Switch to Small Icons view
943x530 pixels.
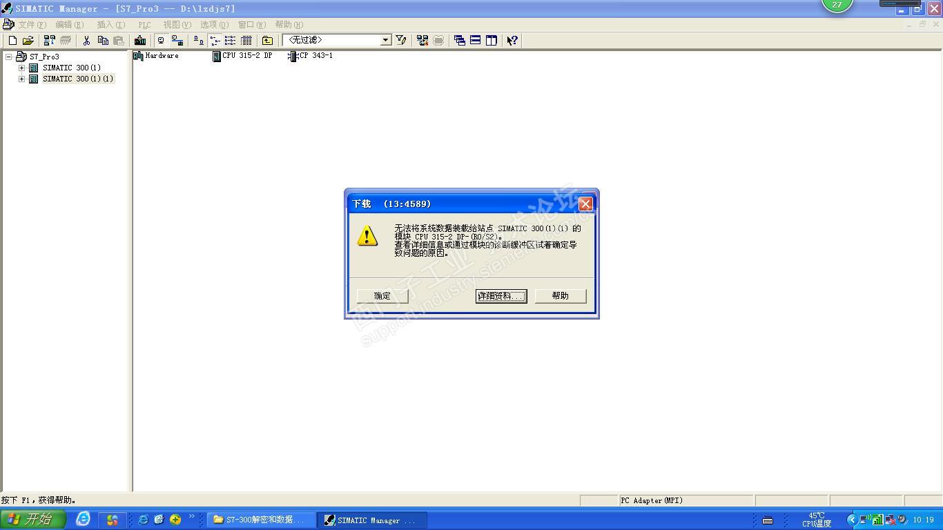215,41
